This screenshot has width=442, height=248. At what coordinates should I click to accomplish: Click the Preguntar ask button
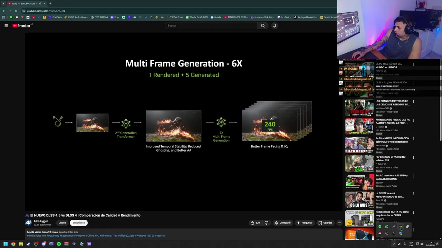click(304, 223)
